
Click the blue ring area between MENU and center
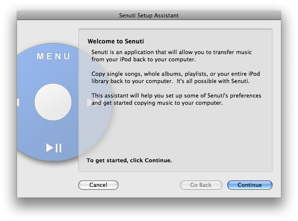[x=53, y=72]
